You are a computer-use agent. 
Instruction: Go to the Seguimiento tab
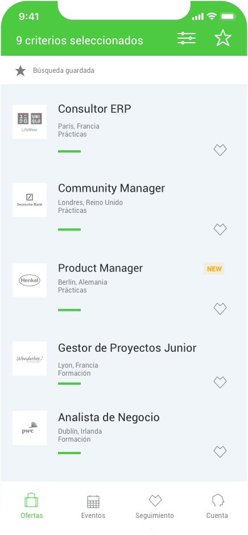click(x=155, y=507)
